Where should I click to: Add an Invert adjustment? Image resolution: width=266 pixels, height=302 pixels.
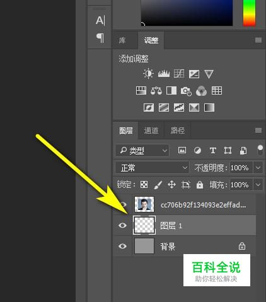[x=149, y=108]
